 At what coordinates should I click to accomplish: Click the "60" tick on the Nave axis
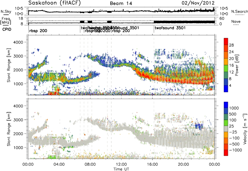coord(222,19)
